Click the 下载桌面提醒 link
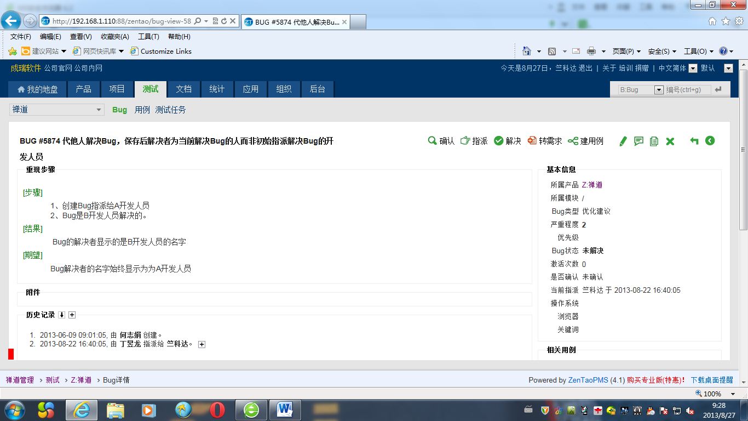748x421 pixels. [712, 380]
